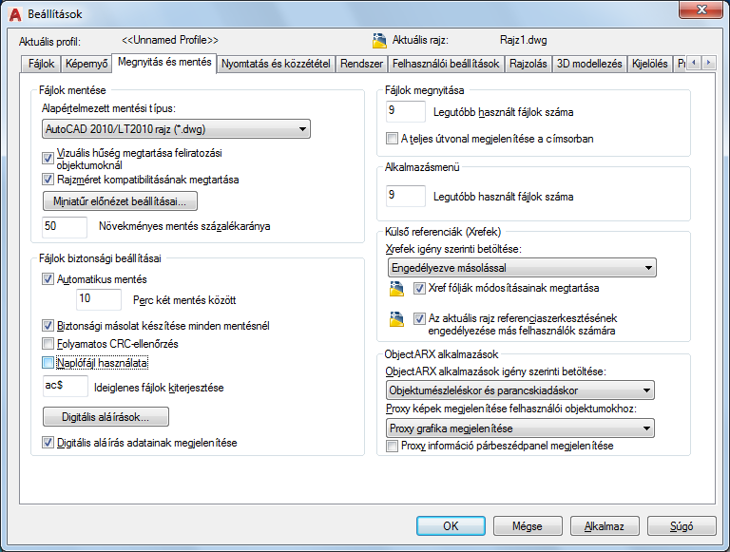Click Alkalmazásmenü recent files count field

coord(406,196)
